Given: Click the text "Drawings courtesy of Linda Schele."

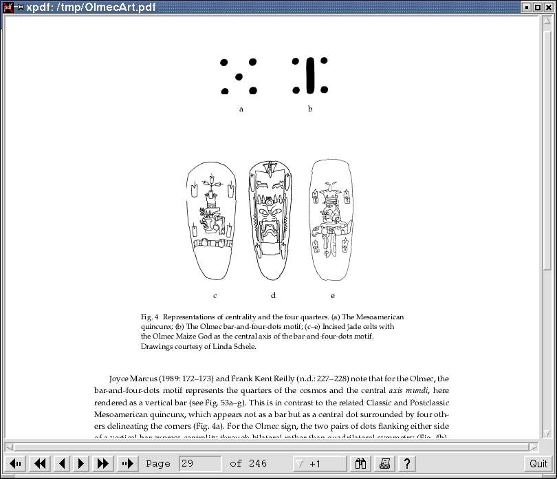Looking at the screenshot, I should tap(198, 346).
